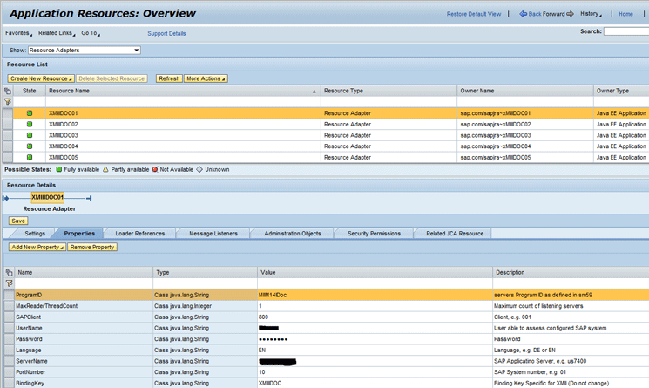Open the Favorites menu

[18, 33]
